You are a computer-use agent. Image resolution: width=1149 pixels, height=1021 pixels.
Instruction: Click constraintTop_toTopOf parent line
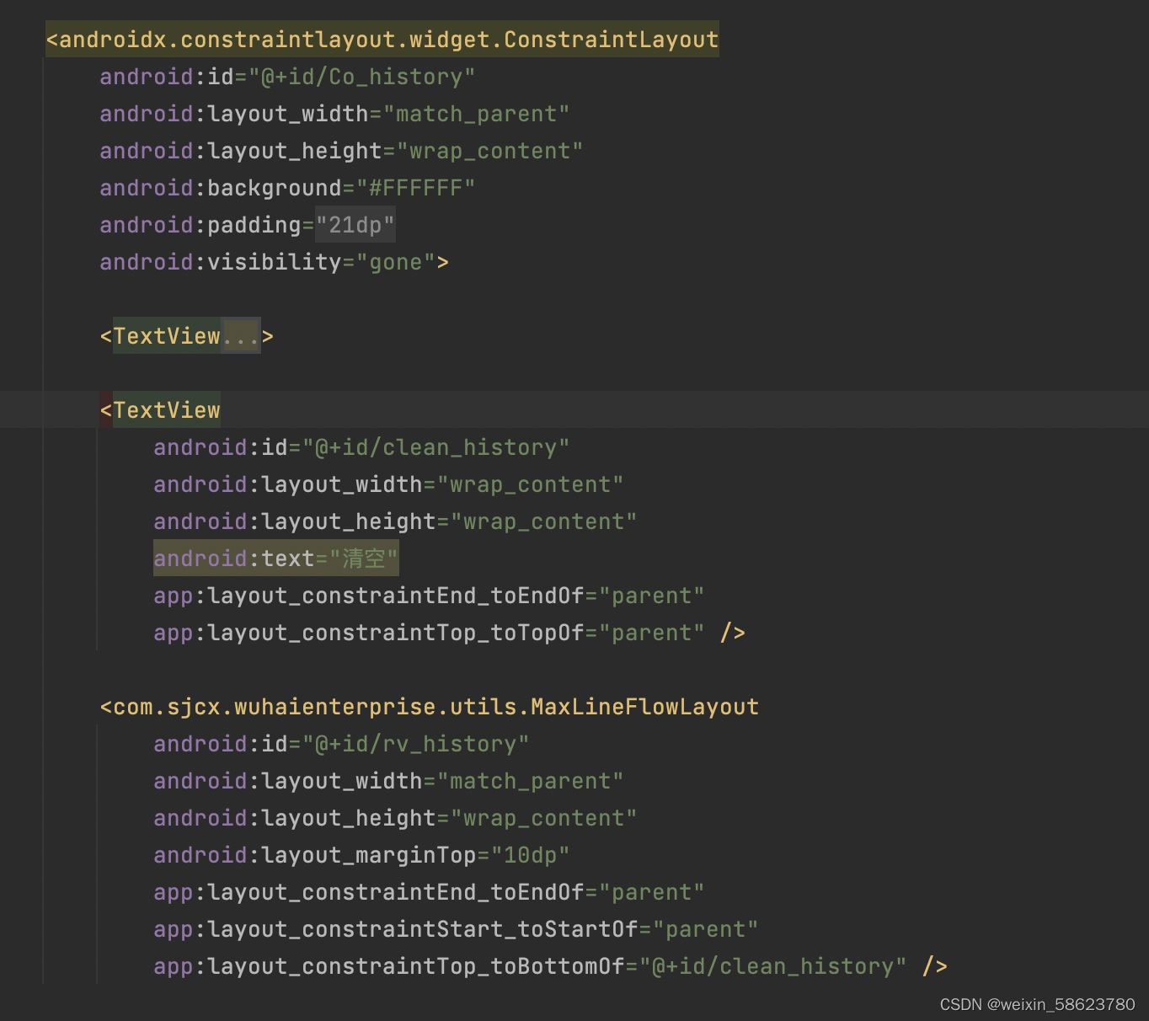tap(450, 633)
